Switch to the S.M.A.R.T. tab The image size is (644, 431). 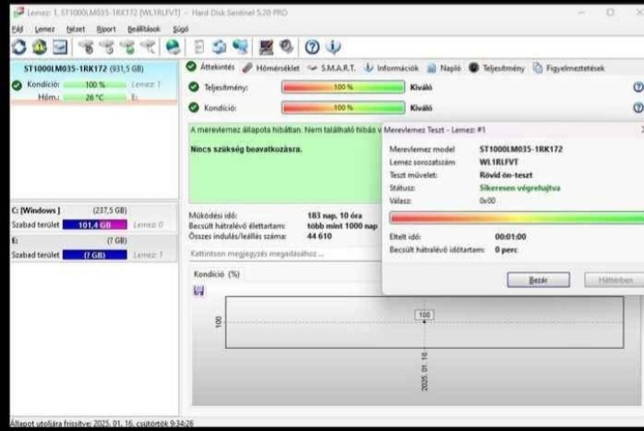click(332, 68)
